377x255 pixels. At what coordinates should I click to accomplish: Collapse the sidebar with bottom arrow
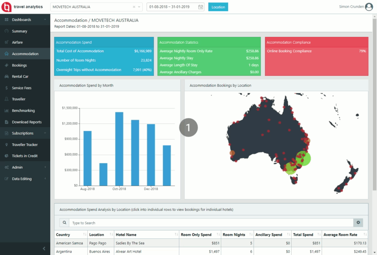click(x=44, y=248)
